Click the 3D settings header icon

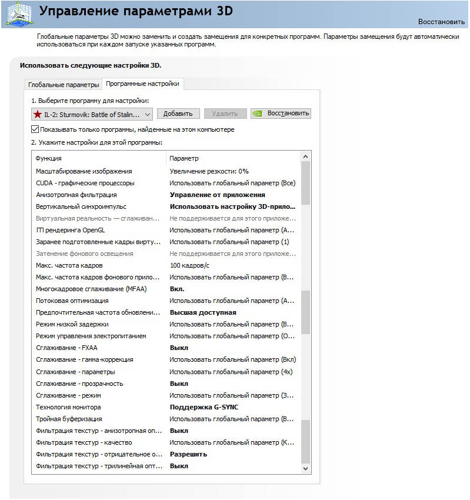pyautogui.click(x=20, y=14)
